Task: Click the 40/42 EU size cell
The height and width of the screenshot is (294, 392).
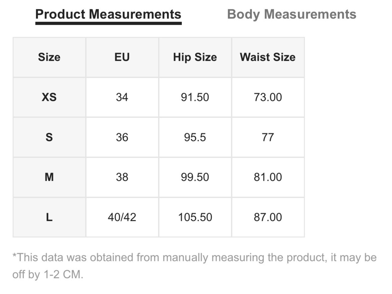Action: pyautogui.click(x=122, y=217)
